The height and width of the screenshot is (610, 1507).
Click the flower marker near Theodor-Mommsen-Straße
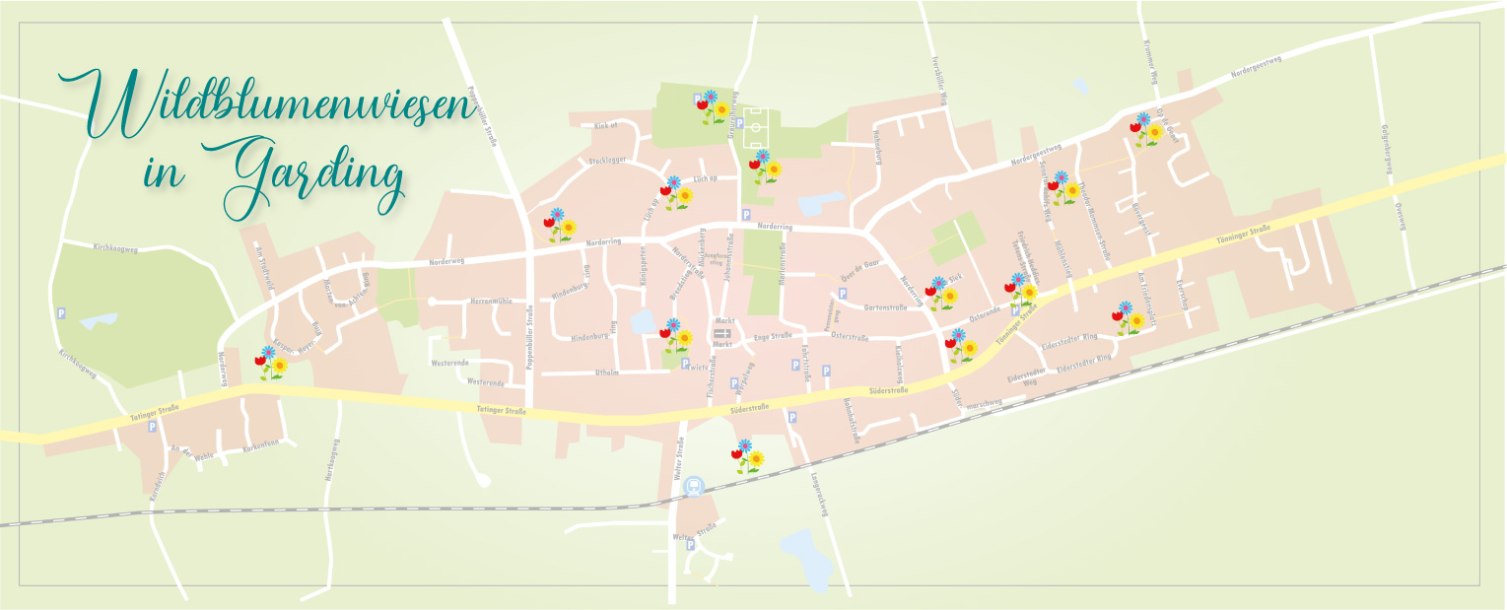[1062, 187]
